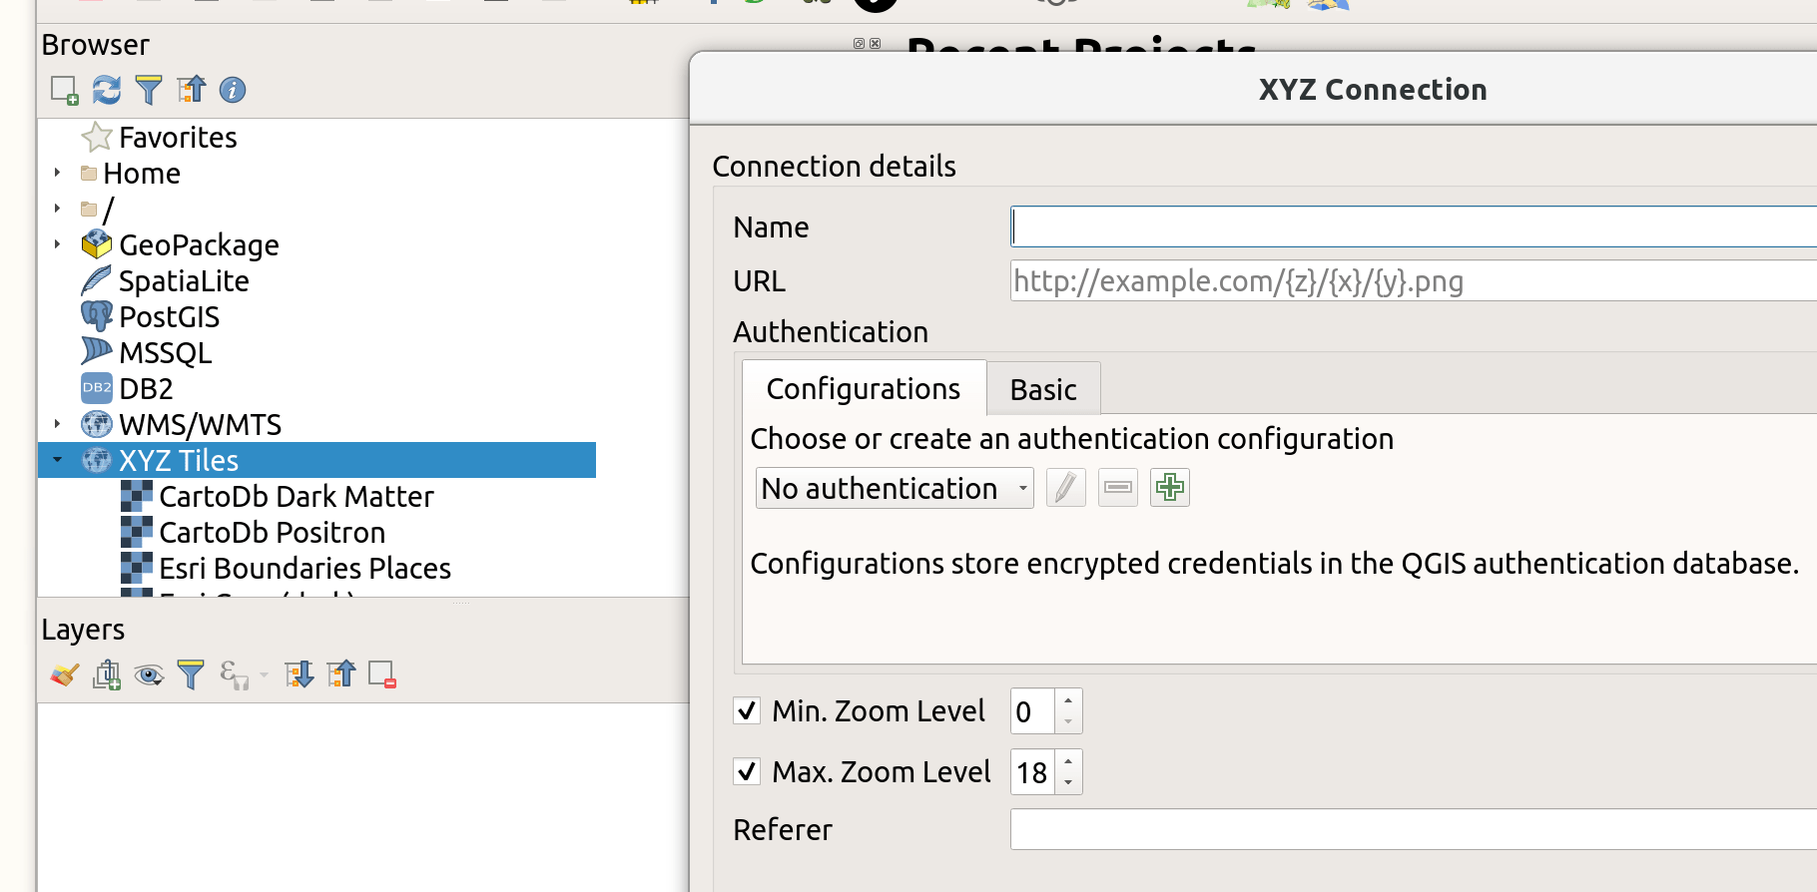
Task: Open the Layer Styling dock
Action: pos(63,674)
